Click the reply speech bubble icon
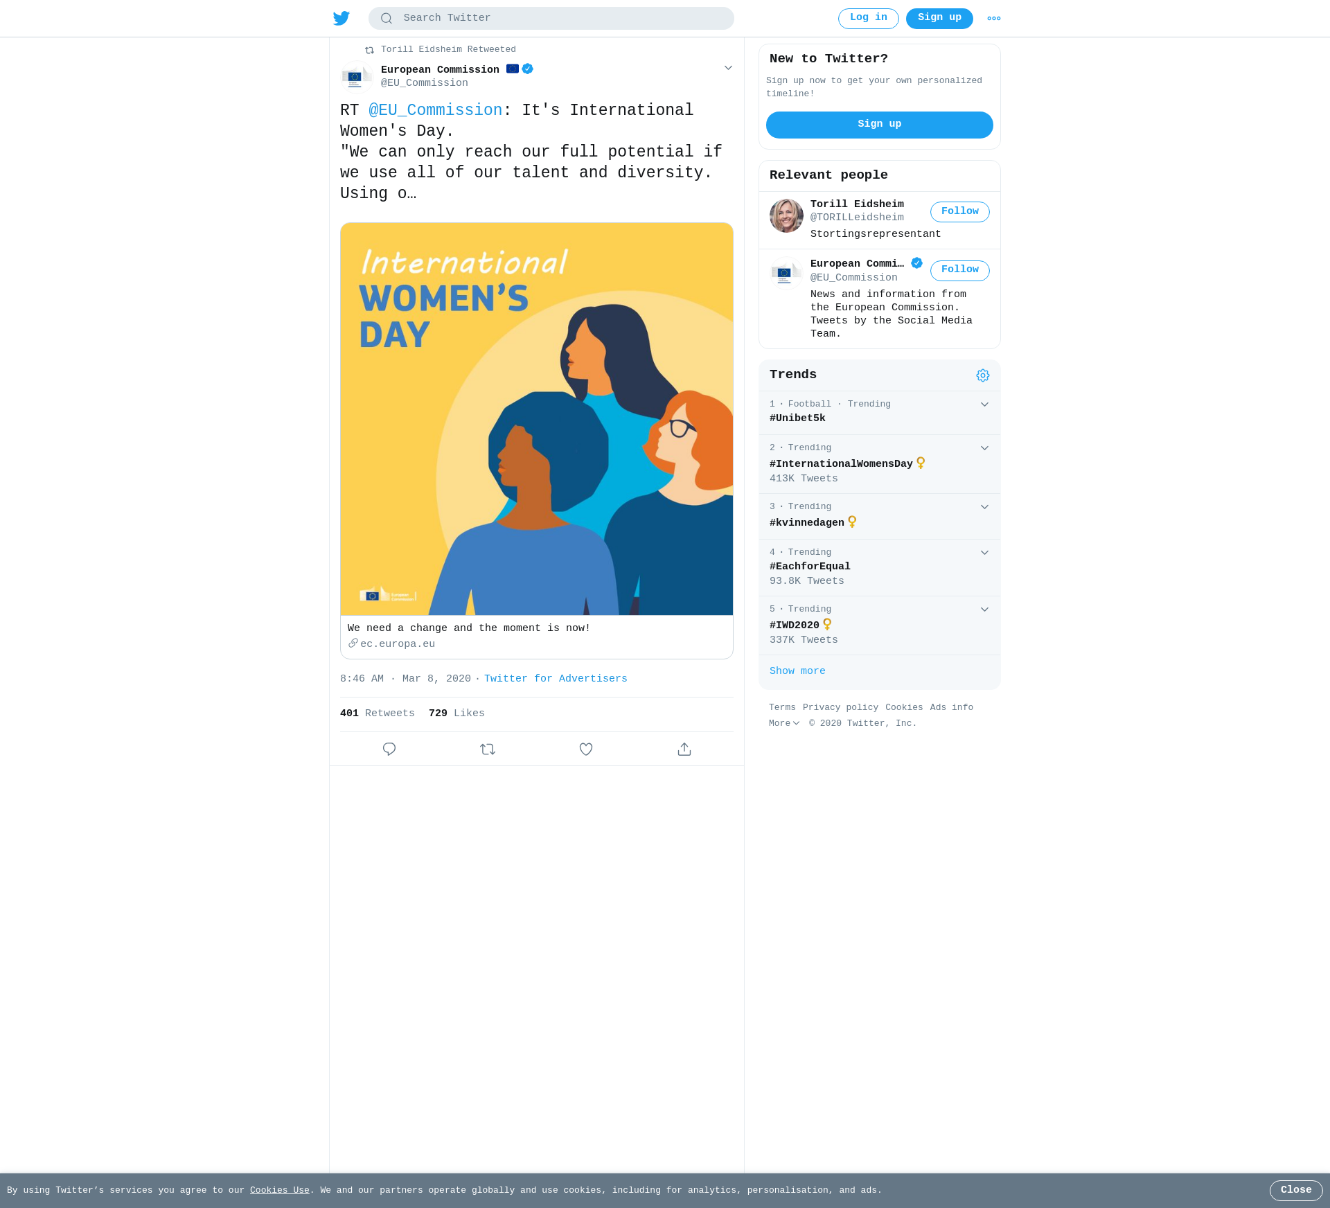This screenshot has height=1208, width=1330. 389,749
